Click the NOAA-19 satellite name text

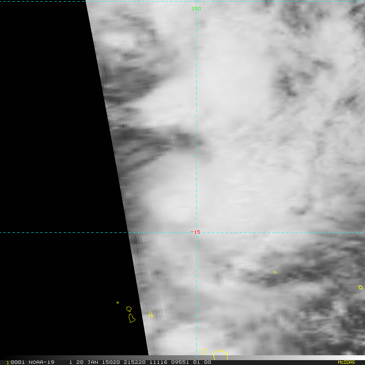coord(42,362)
